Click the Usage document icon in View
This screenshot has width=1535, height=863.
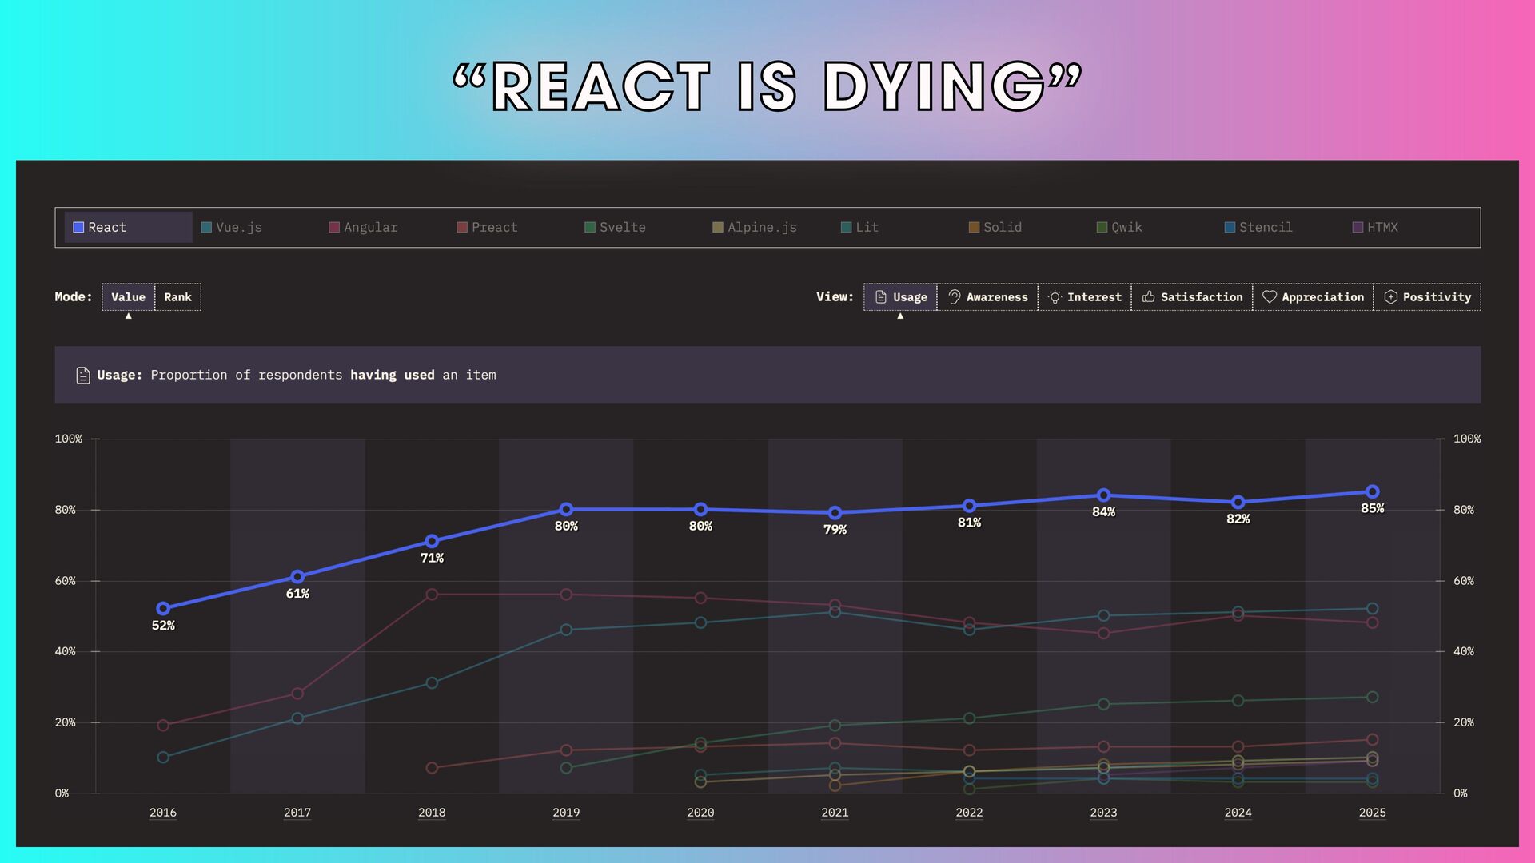tap(880, 297)
